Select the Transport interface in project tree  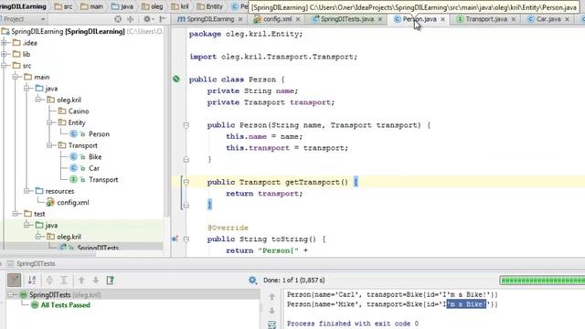pos(103,179)
